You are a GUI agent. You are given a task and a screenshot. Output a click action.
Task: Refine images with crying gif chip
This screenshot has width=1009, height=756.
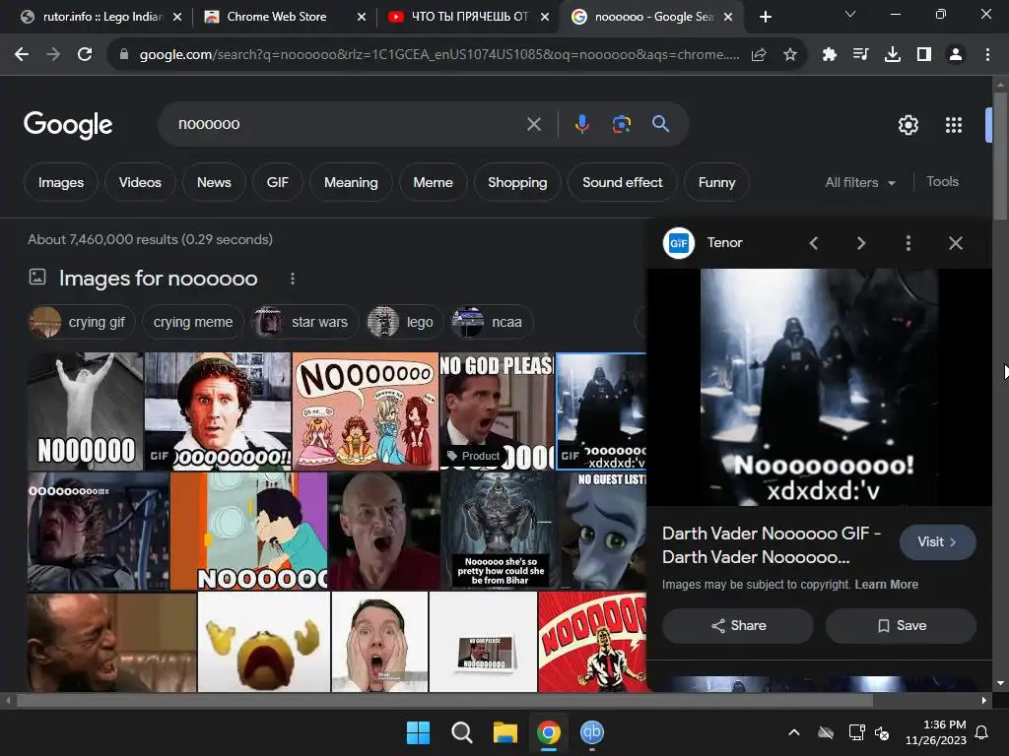(x=81, y=322)
